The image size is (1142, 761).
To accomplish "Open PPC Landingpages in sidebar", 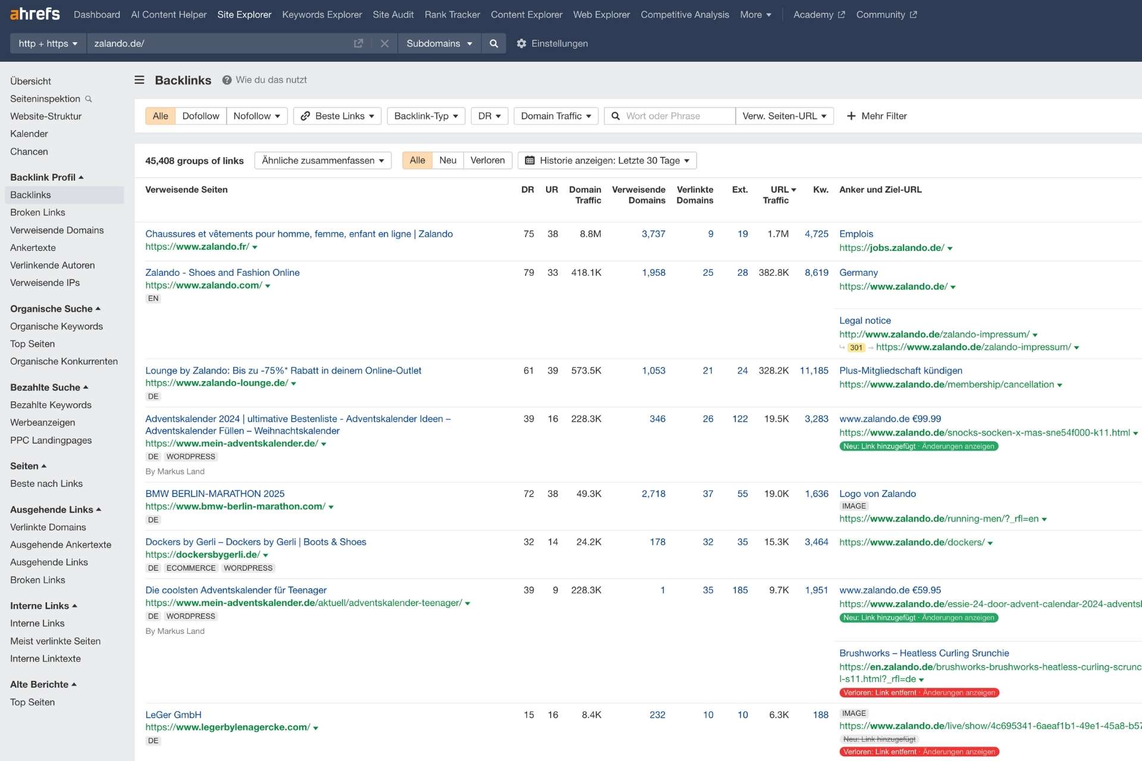I will click(x=51, y=441).
